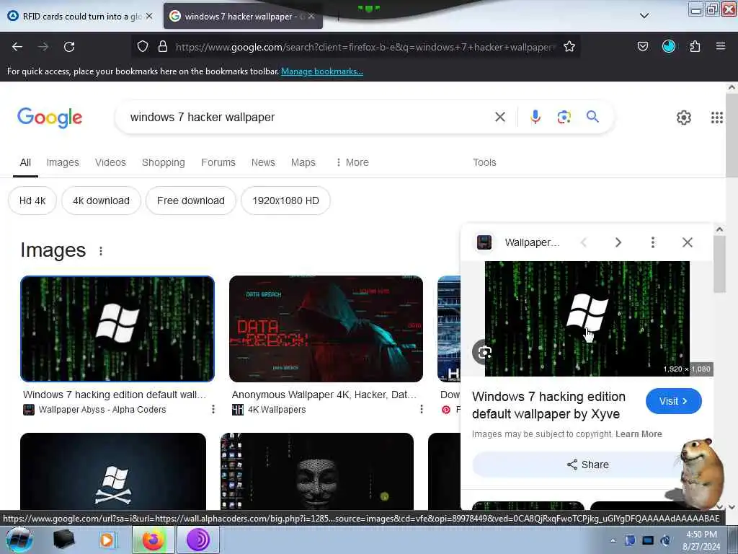Show hidden system tray icons
This screenshot has width=738, height=554.
[x=613, y=540]
